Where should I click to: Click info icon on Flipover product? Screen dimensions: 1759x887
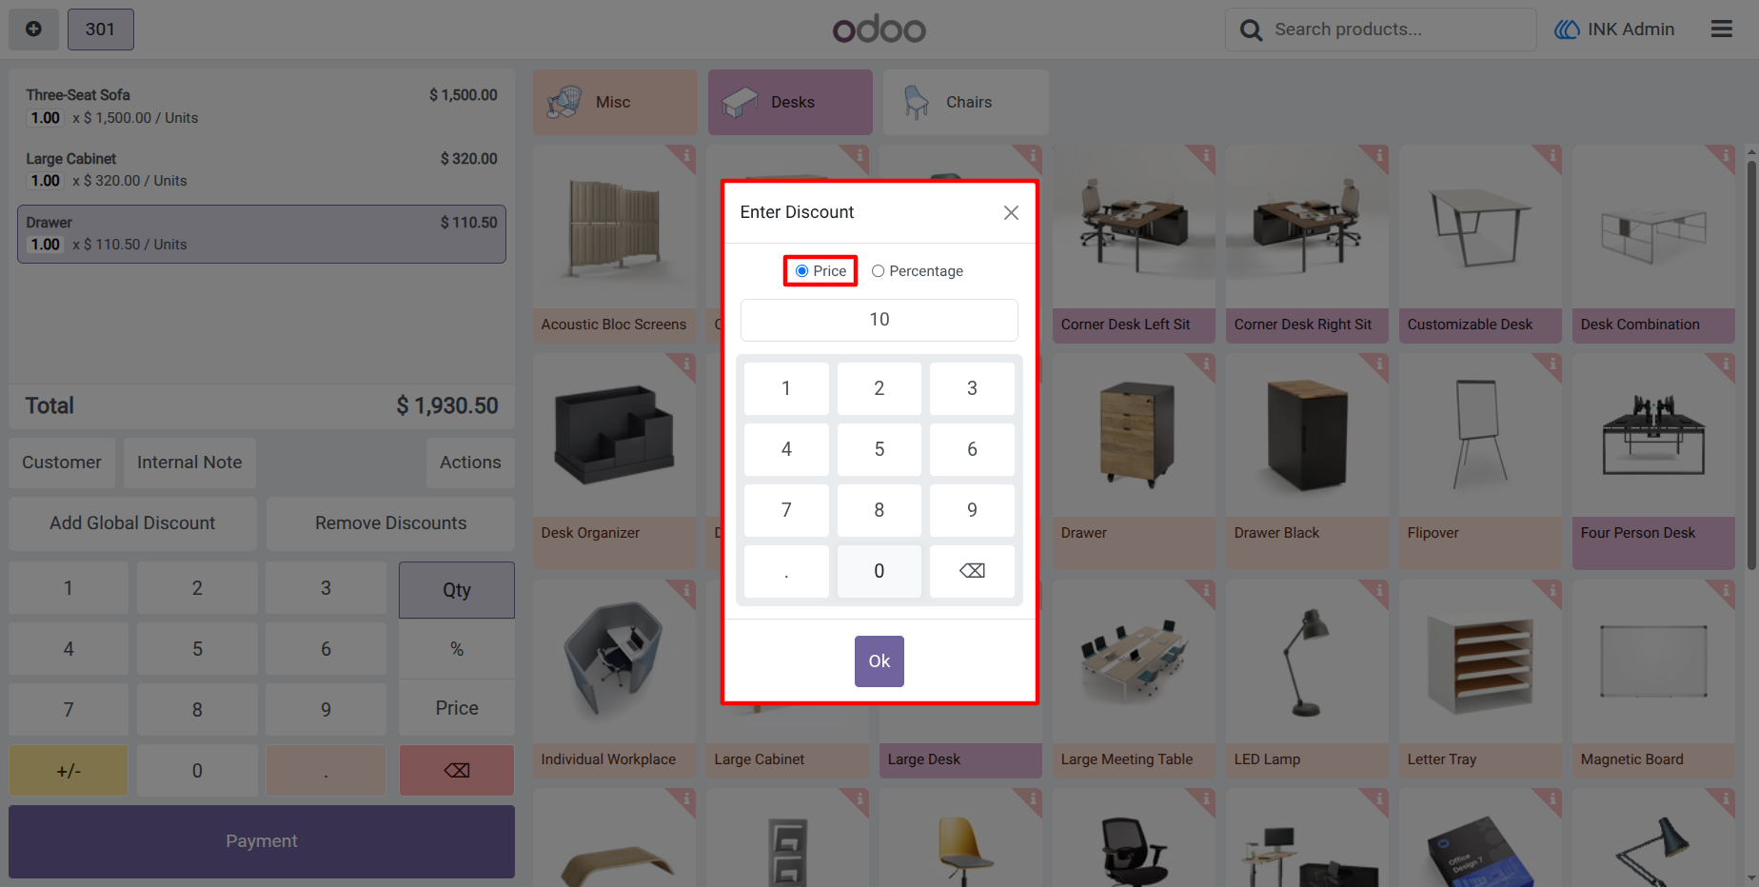tap(1551, 364)
